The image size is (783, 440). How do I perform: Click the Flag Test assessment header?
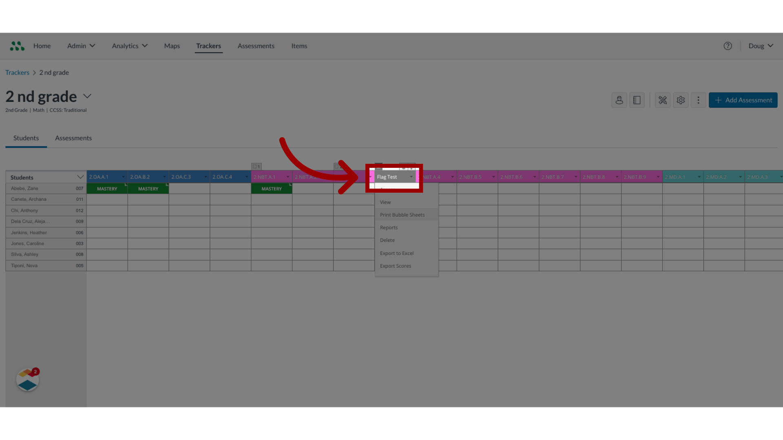[394, 176]
